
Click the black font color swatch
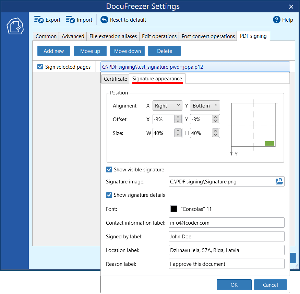[x=174, y=209]
